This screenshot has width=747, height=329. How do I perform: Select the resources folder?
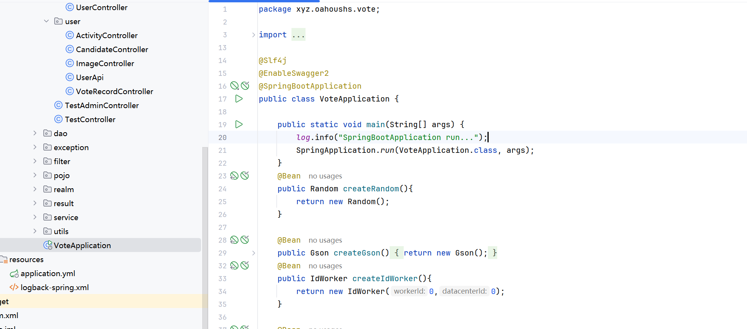26,259
